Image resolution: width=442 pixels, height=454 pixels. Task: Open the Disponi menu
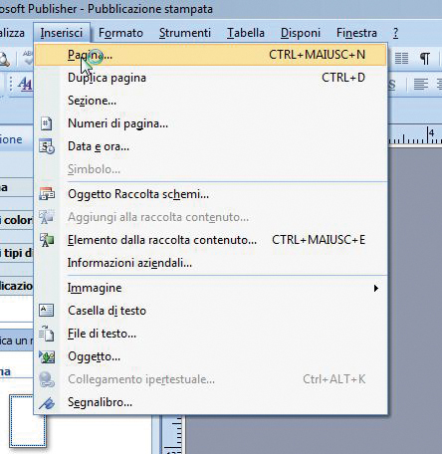pyautogui.click(x=301, y=33)
